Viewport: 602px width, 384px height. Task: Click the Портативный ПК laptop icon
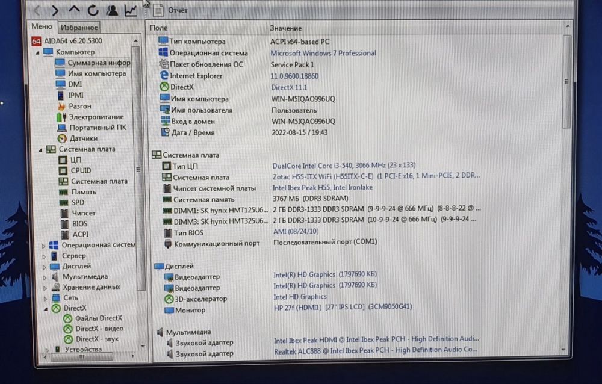62,128
